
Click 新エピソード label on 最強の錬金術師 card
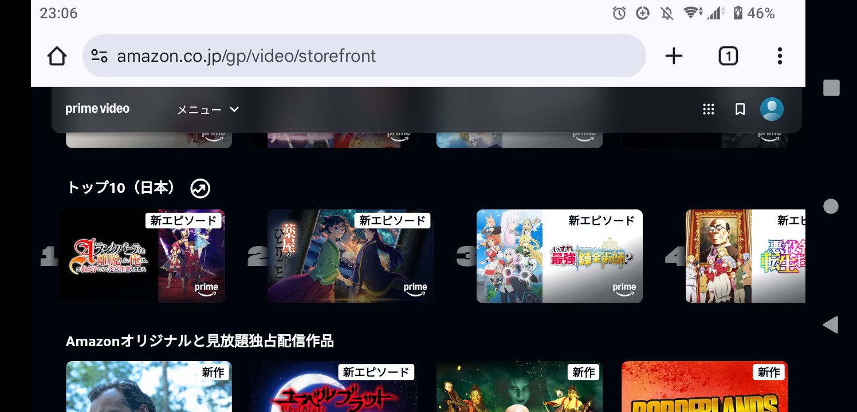coord(602,220)
